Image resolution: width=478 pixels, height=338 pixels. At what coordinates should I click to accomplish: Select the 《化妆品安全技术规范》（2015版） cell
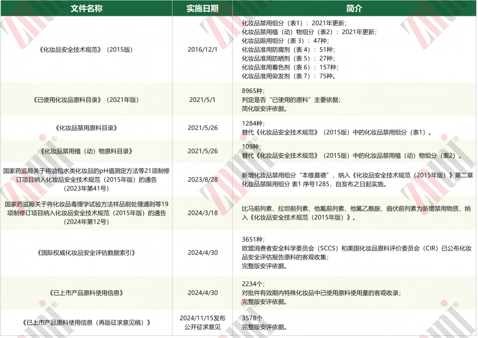point(86,50)
